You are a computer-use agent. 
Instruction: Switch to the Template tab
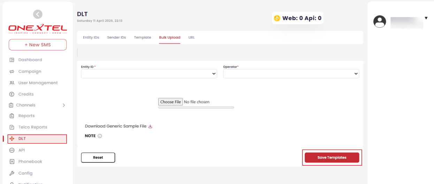coord(143,37)
